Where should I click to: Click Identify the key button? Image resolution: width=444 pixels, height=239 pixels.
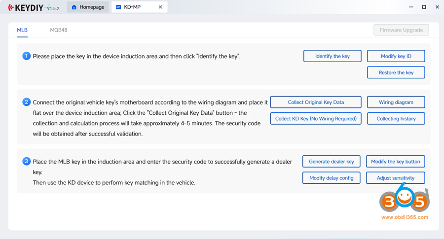pyautogui.click(x=332, y=56)
